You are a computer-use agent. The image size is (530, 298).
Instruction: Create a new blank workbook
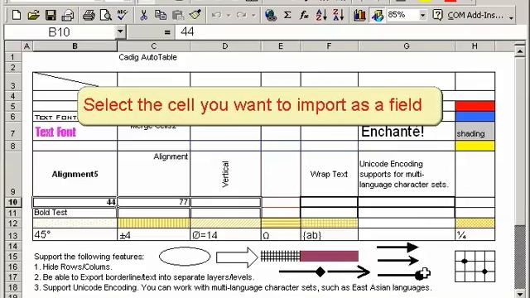[x=17, y=15]
